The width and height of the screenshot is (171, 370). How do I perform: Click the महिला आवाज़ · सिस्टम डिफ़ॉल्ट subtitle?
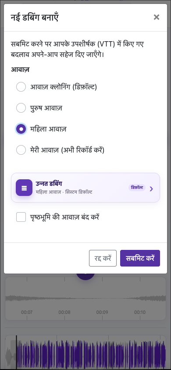[x=64, y=192]
